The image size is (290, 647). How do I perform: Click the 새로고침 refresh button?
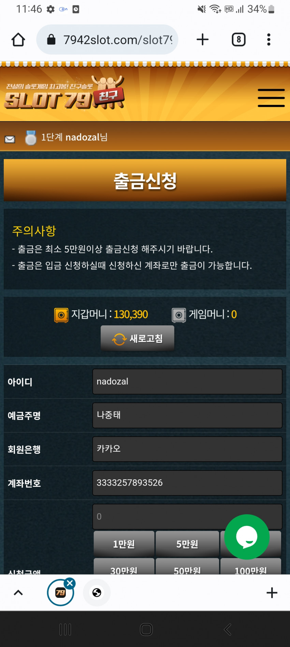[x=137, y=338]
